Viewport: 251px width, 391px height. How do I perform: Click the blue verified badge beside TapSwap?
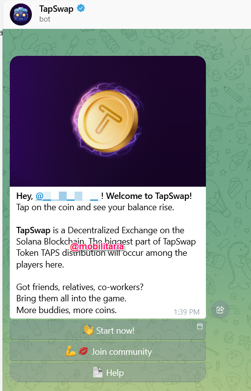[x=80, y=8]
